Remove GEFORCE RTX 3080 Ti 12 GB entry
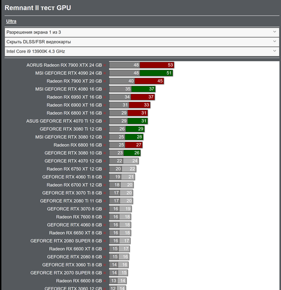The image size is (281, 290). point(105,129)
